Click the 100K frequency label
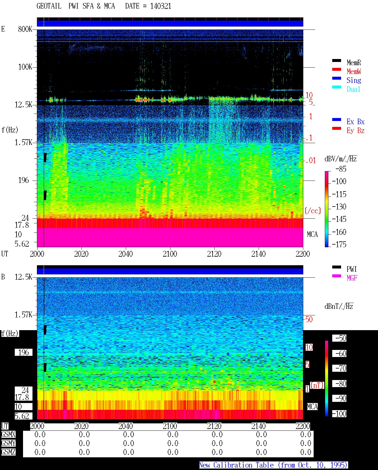This screenshot has height=470, width=378. (x=25, y=67)
